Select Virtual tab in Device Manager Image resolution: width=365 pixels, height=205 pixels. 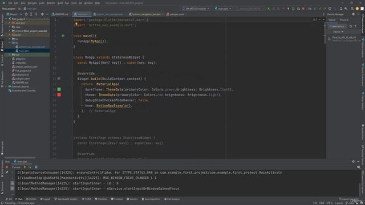tap(332, 20)
